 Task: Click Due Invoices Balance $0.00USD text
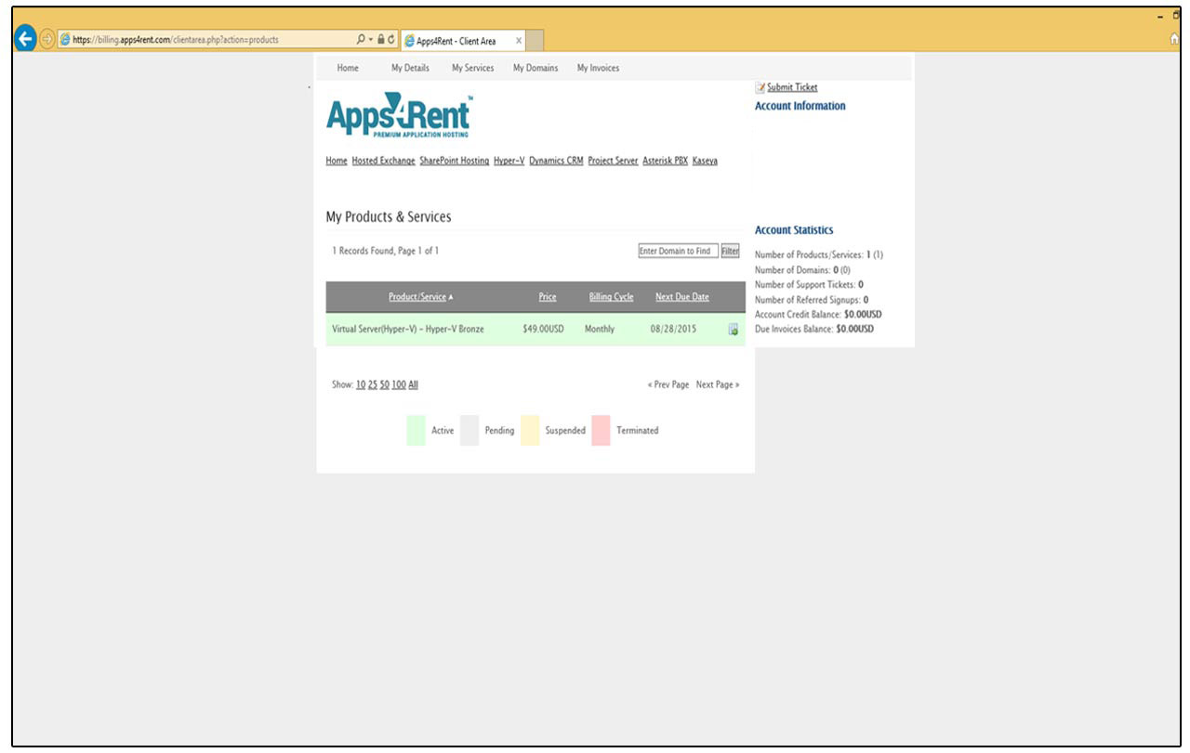point(814,329)
